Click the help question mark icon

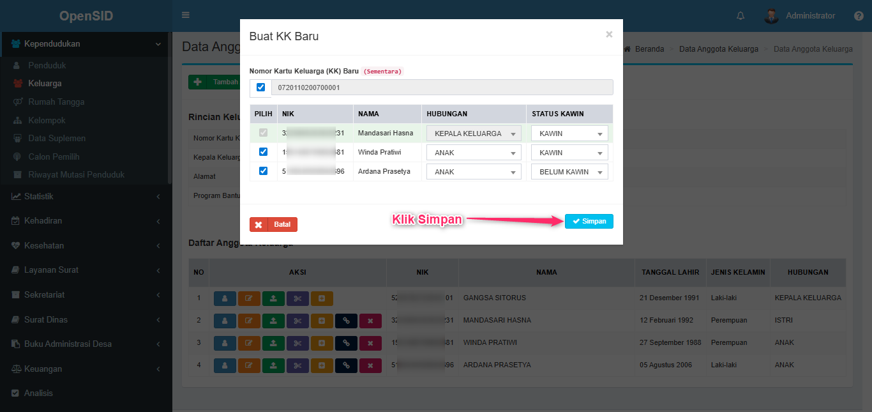coord(859,16)
